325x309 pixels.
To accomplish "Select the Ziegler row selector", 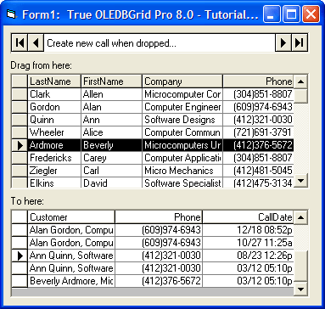I will [x=20, y=171].
